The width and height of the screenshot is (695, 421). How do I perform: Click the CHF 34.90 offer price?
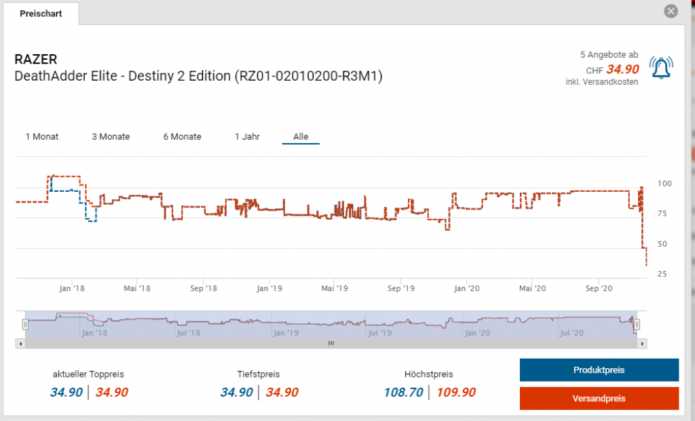[x=622, y=69]
